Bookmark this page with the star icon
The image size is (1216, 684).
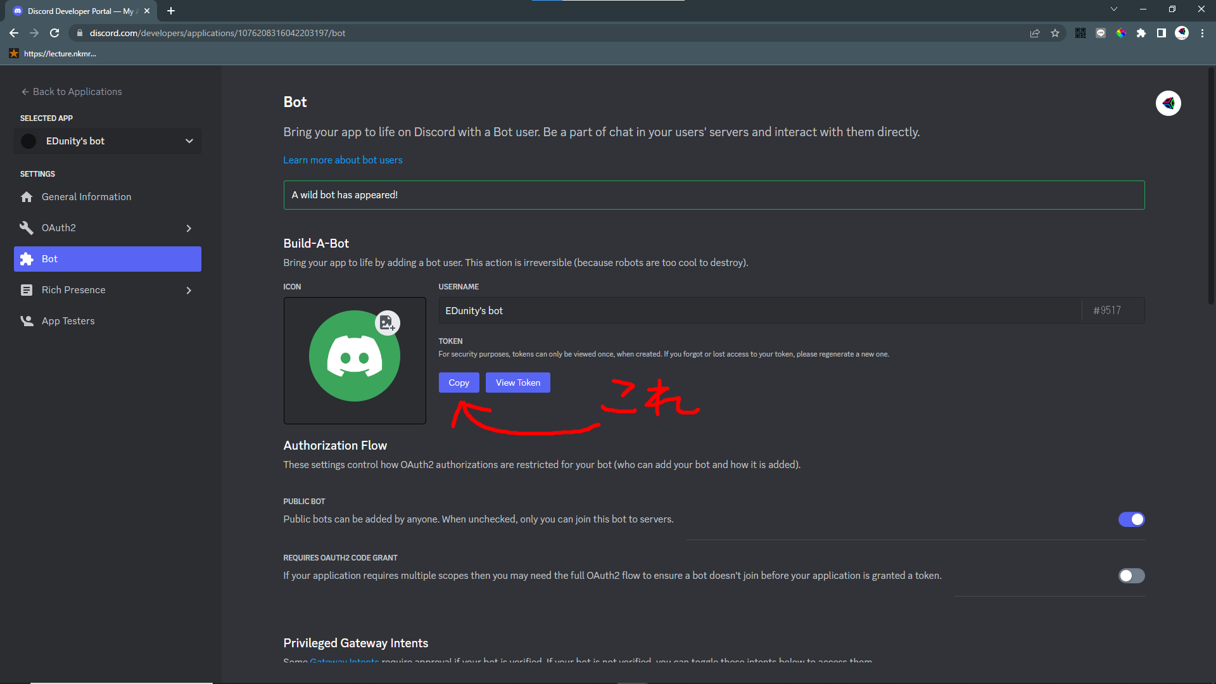[x=1055, y=33]
